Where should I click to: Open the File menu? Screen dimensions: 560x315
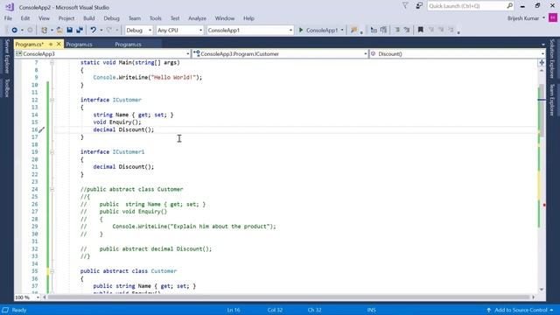tap(8, 18)
